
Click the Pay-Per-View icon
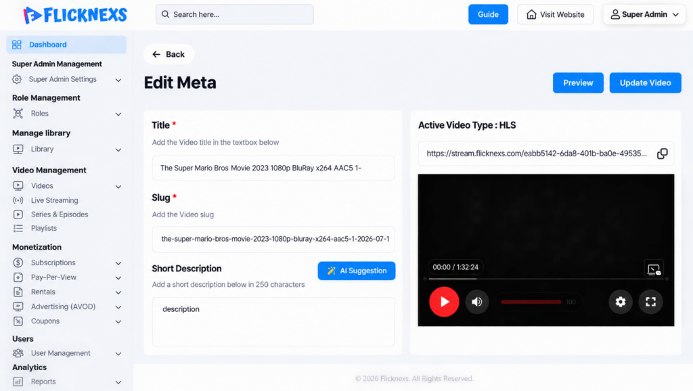coord(18,277)
